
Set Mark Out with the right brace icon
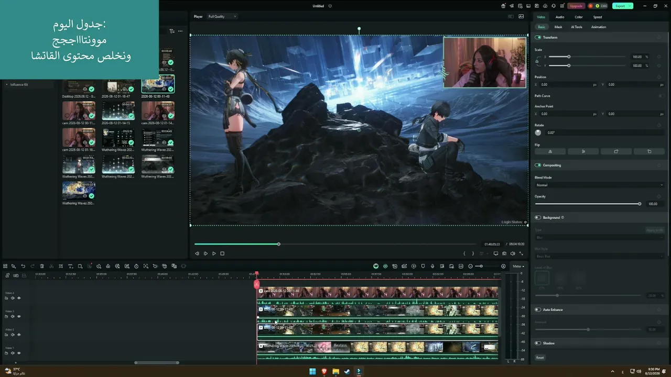pyautogui.click(x=473, y=253)
